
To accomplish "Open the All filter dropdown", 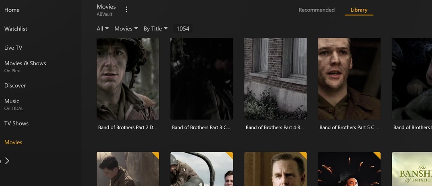I will pos(103,28).
